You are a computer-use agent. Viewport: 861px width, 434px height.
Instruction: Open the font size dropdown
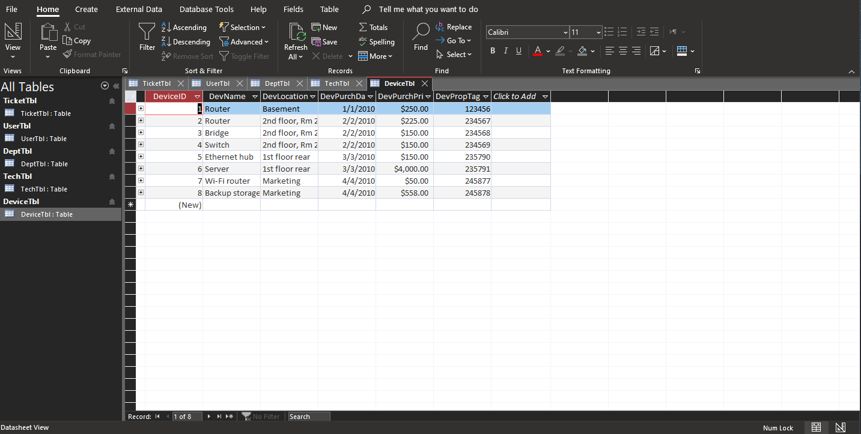[597, 32]
